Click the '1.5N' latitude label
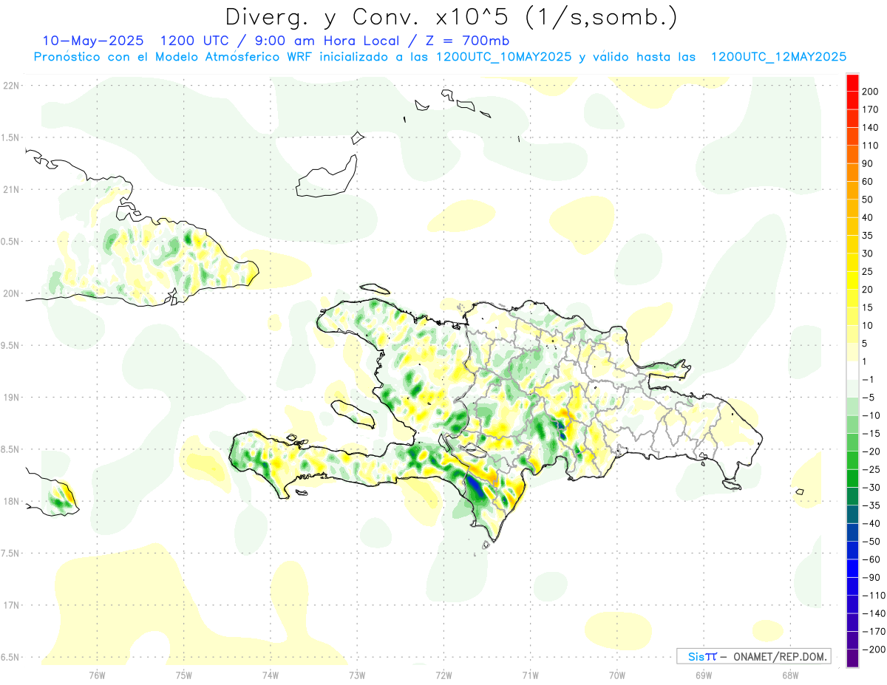This screenshot has width=887, height=685. [11, 137]
